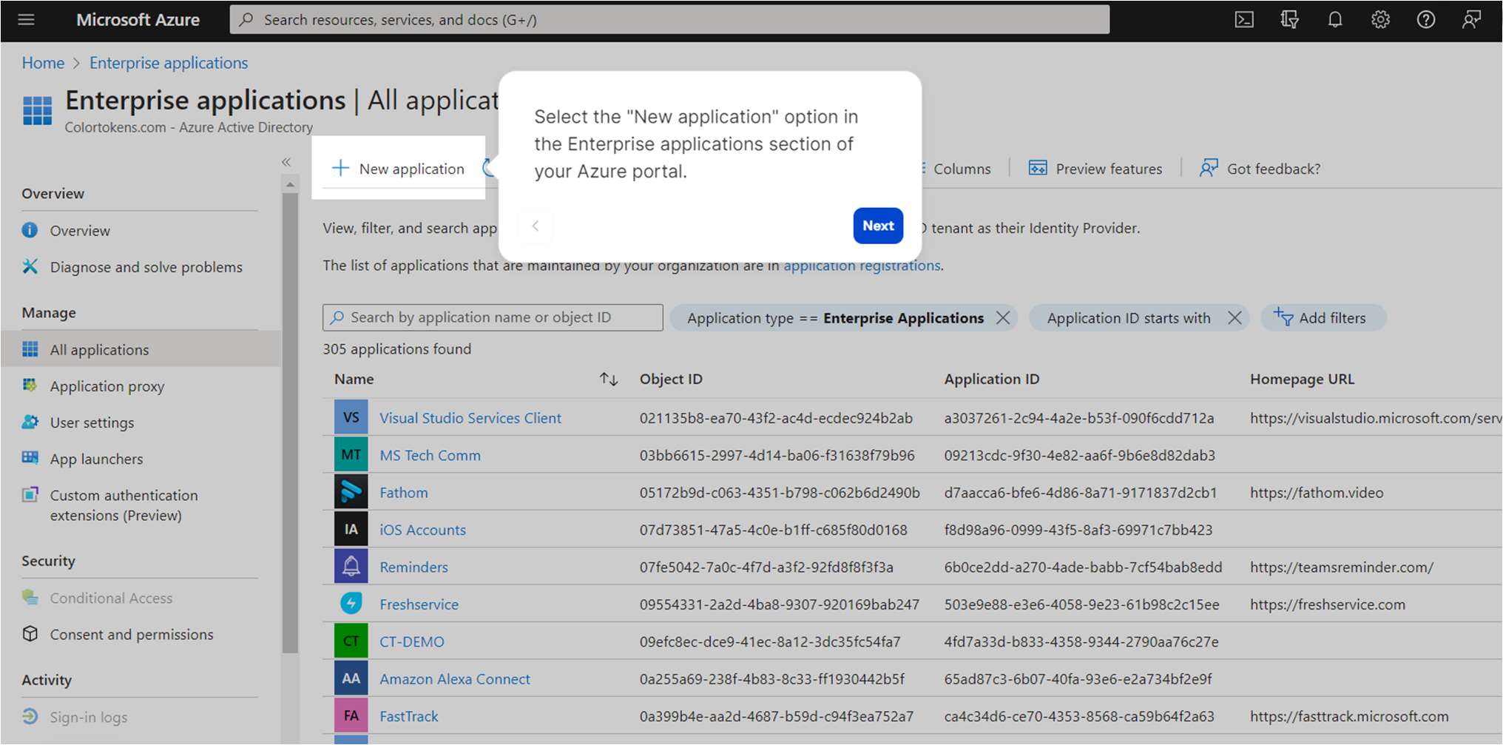The width and height of the screenshot is (1503, 745).
Task: Open the Cloud Shell terminal
Action: click(x=1244, y=19)
